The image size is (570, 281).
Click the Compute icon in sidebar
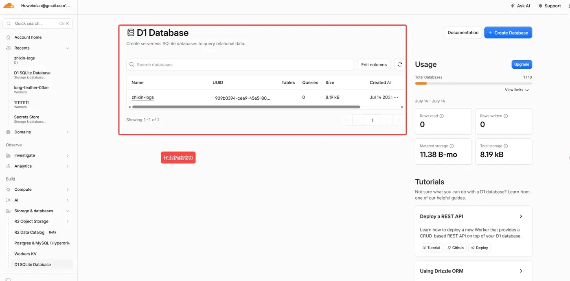coord(9,190)
